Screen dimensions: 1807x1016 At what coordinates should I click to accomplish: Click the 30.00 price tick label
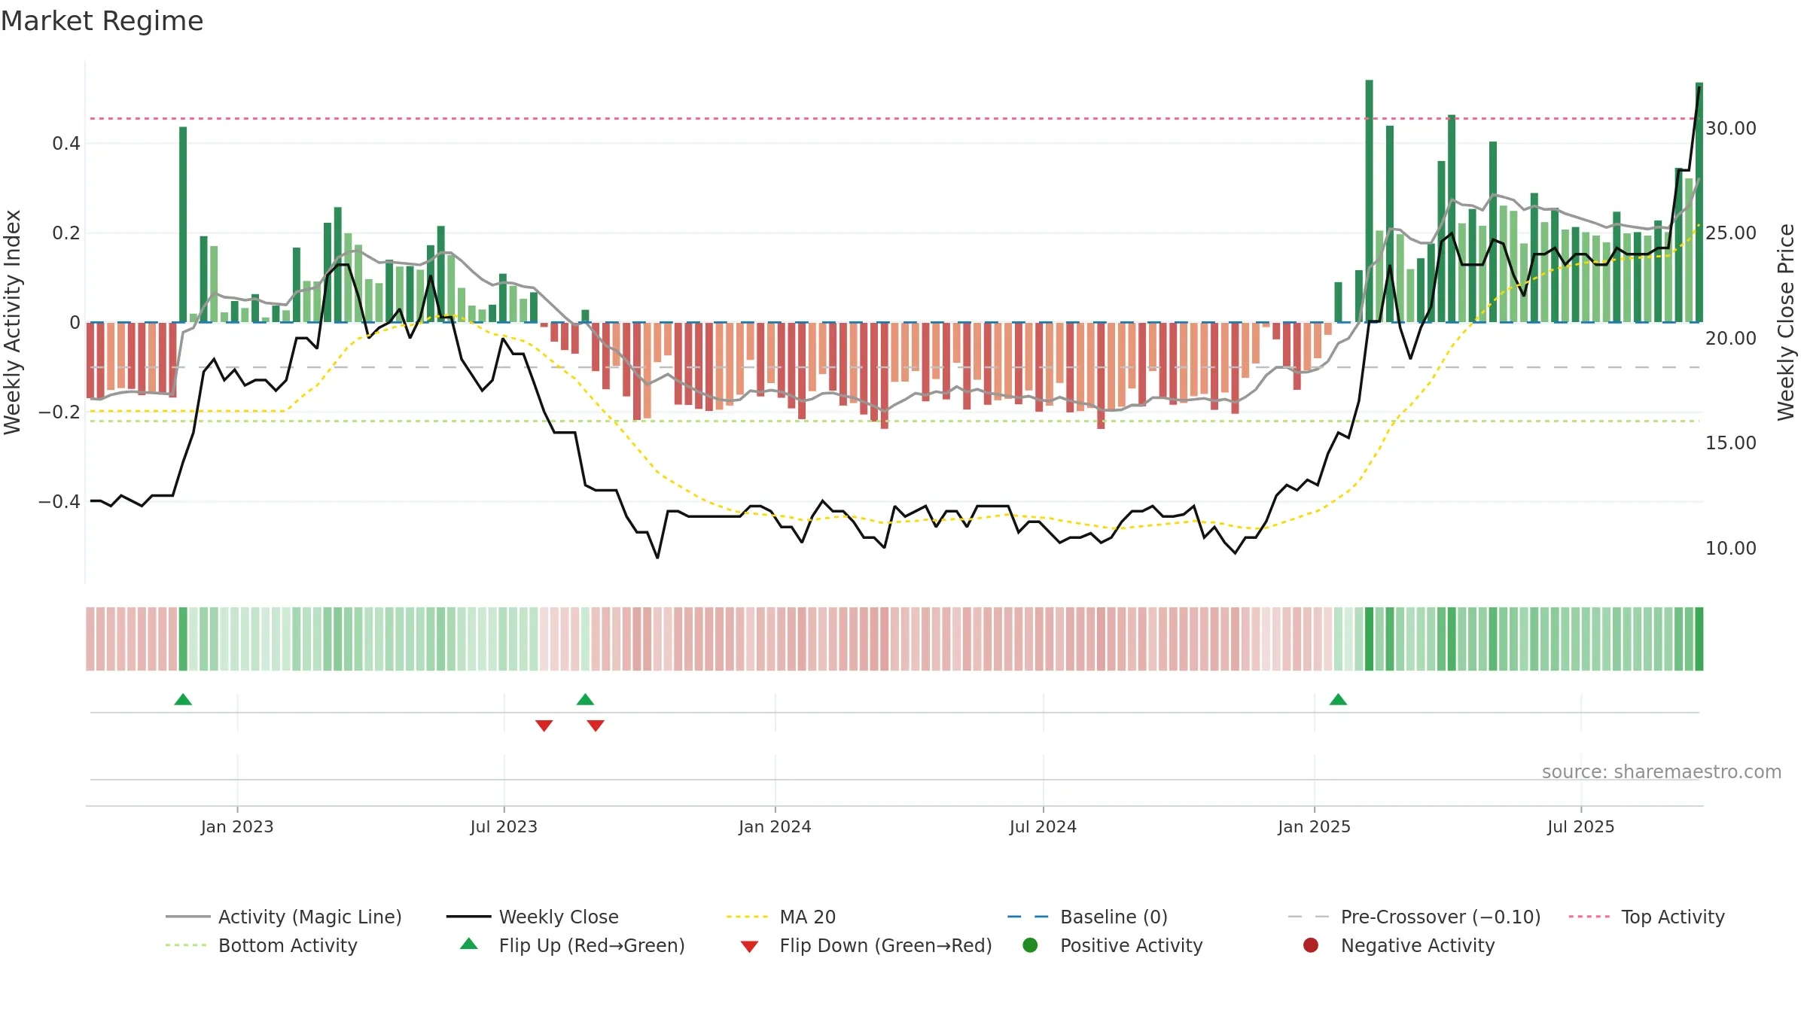coord(1731,129)
